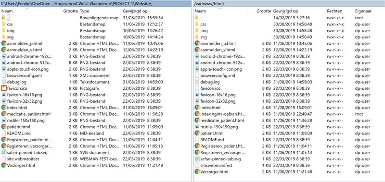The height and width of the screenshot is (182, 385).
Task: Select remote file apple-touch-icon.png
Action: point(221,69)
